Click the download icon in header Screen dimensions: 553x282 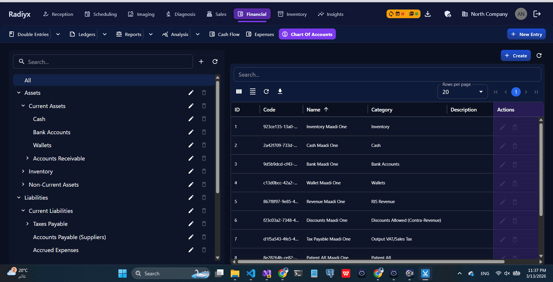click(x=428, y=14)
